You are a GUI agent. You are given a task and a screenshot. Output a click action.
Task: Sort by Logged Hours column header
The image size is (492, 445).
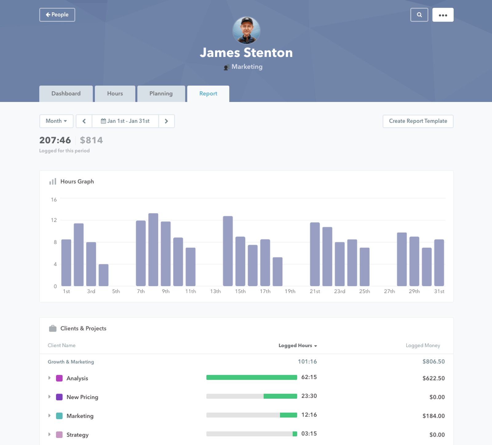click(297, 346)
